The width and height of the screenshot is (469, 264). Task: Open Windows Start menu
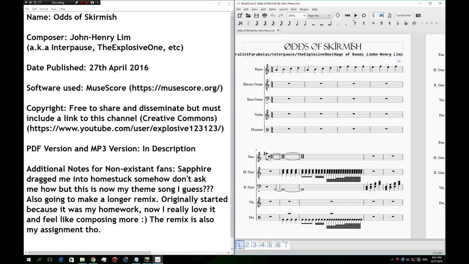[x=29, y=260]
